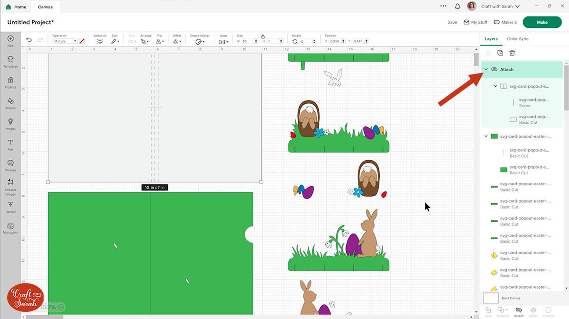Open Editable Images in sidebar

coord(10,188)
